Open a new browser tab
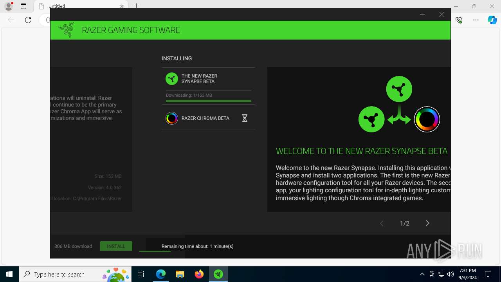The height and width of the screenshot is (282, 501). tap(136, 6)
